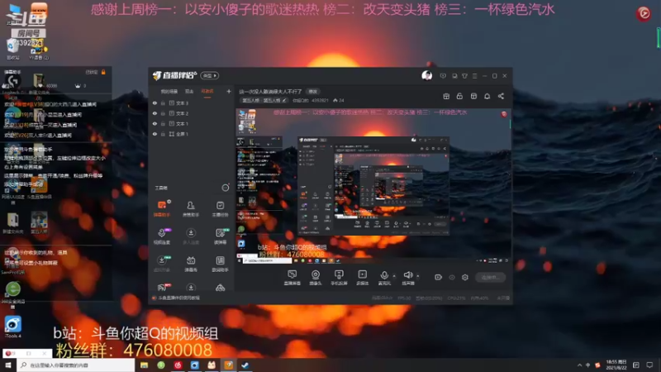Open the mode pill next to the 直播伴侣 logo
This screenshot has width=661, height=372.
click(x=210, y=75)
